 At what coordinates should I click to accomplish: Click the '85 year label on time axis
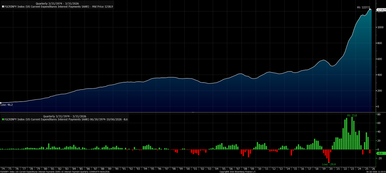click(x=81, y=168)
